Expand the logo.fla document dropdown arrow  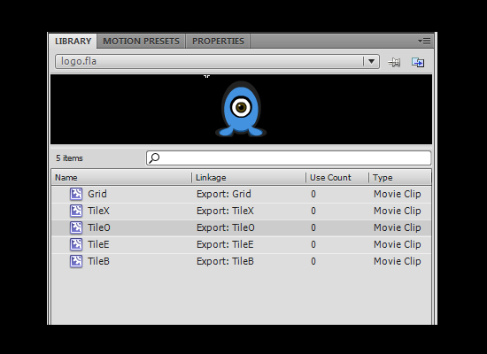[x=371, y=61]
